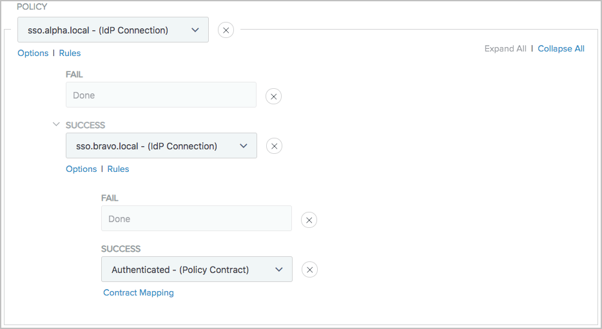
Task: Open Options under sso.bravo.local
Action: [x=81, y=169]
